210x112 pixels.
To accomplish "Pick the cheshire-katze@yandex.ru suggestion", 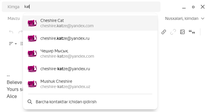I will point(90,69).
